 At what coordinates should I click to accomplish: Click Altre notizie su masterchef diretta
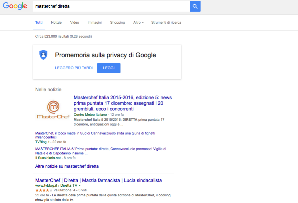pos(67,166)
